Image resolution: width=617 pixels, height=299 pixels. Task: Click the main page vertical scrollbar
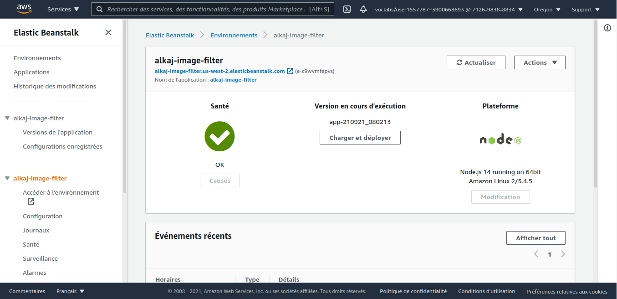point(596,104)
